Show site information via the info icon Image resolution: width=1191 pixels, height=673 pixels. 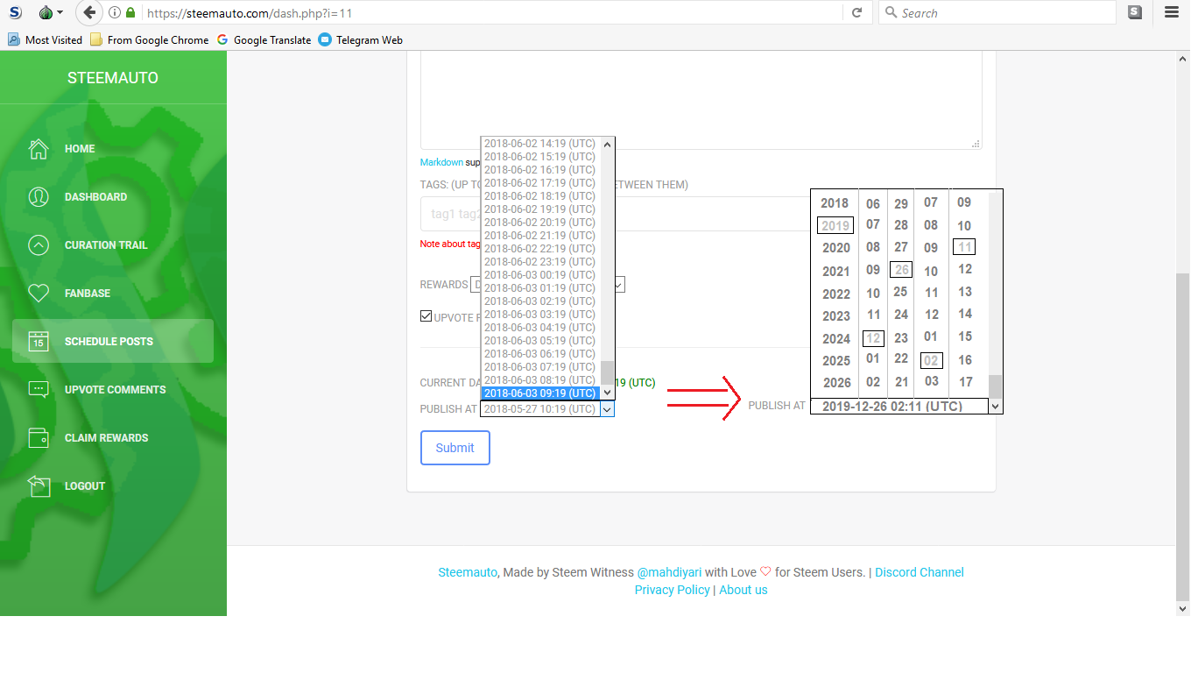coord(115,13)
